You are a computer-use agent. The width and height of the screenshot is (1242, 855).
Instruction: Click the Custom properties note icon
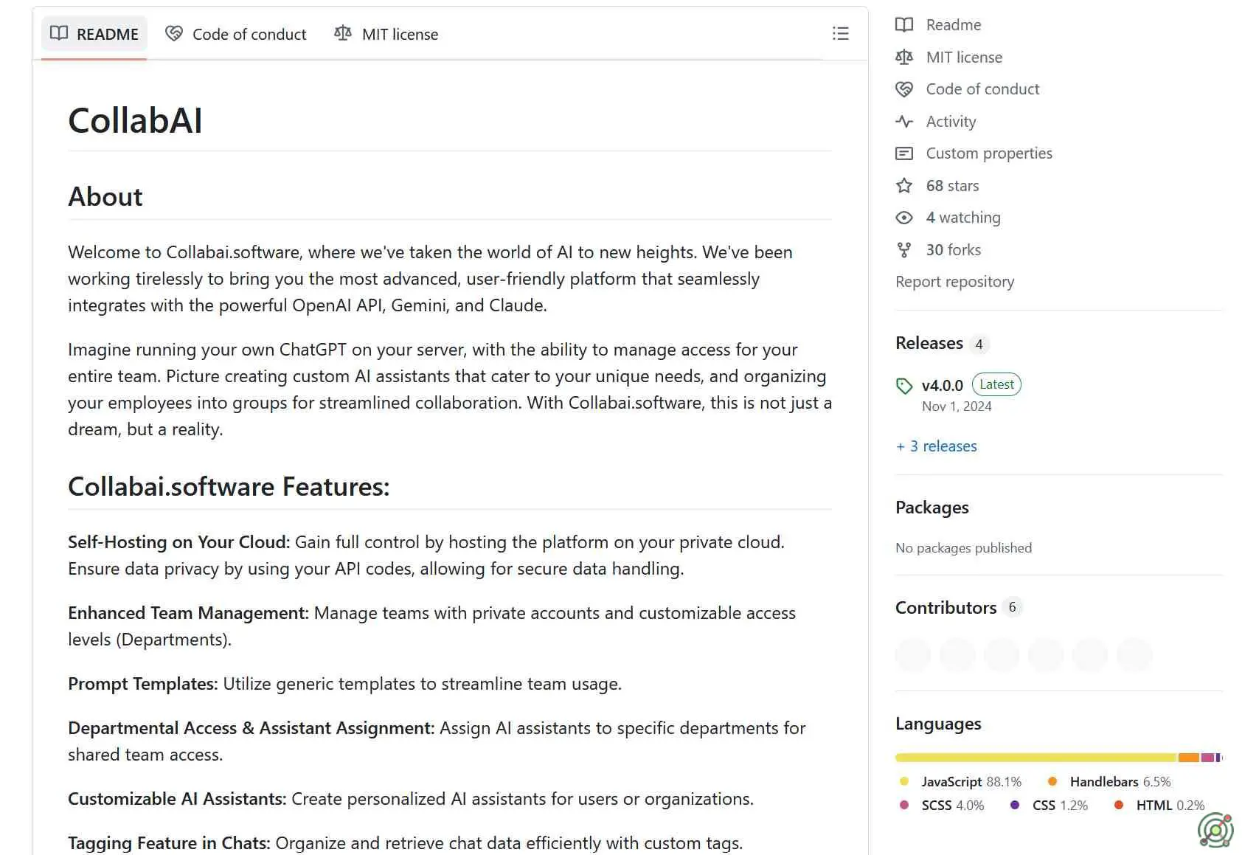coord(904,153)
